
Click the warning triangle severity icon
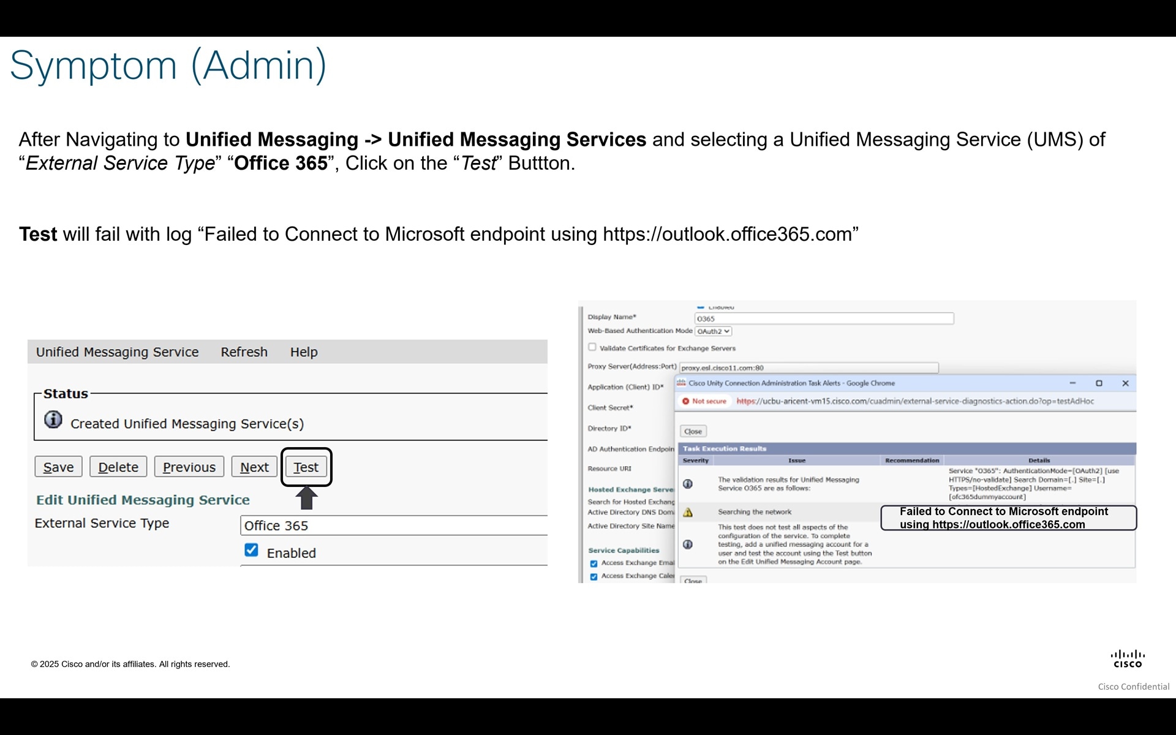pos(688,513)
